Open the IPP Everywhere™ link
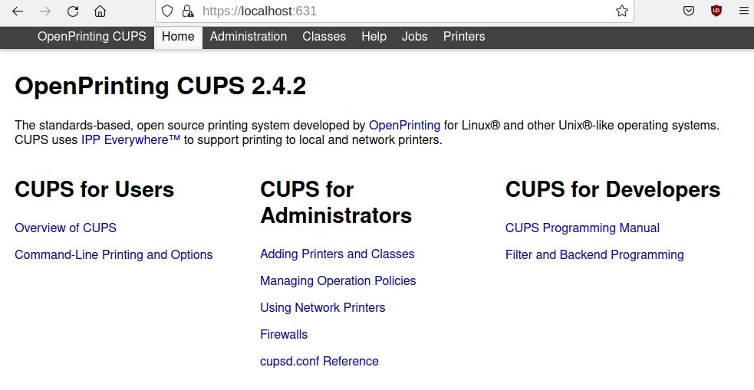The width and height of the screenshot is (754, 390). 131,139
